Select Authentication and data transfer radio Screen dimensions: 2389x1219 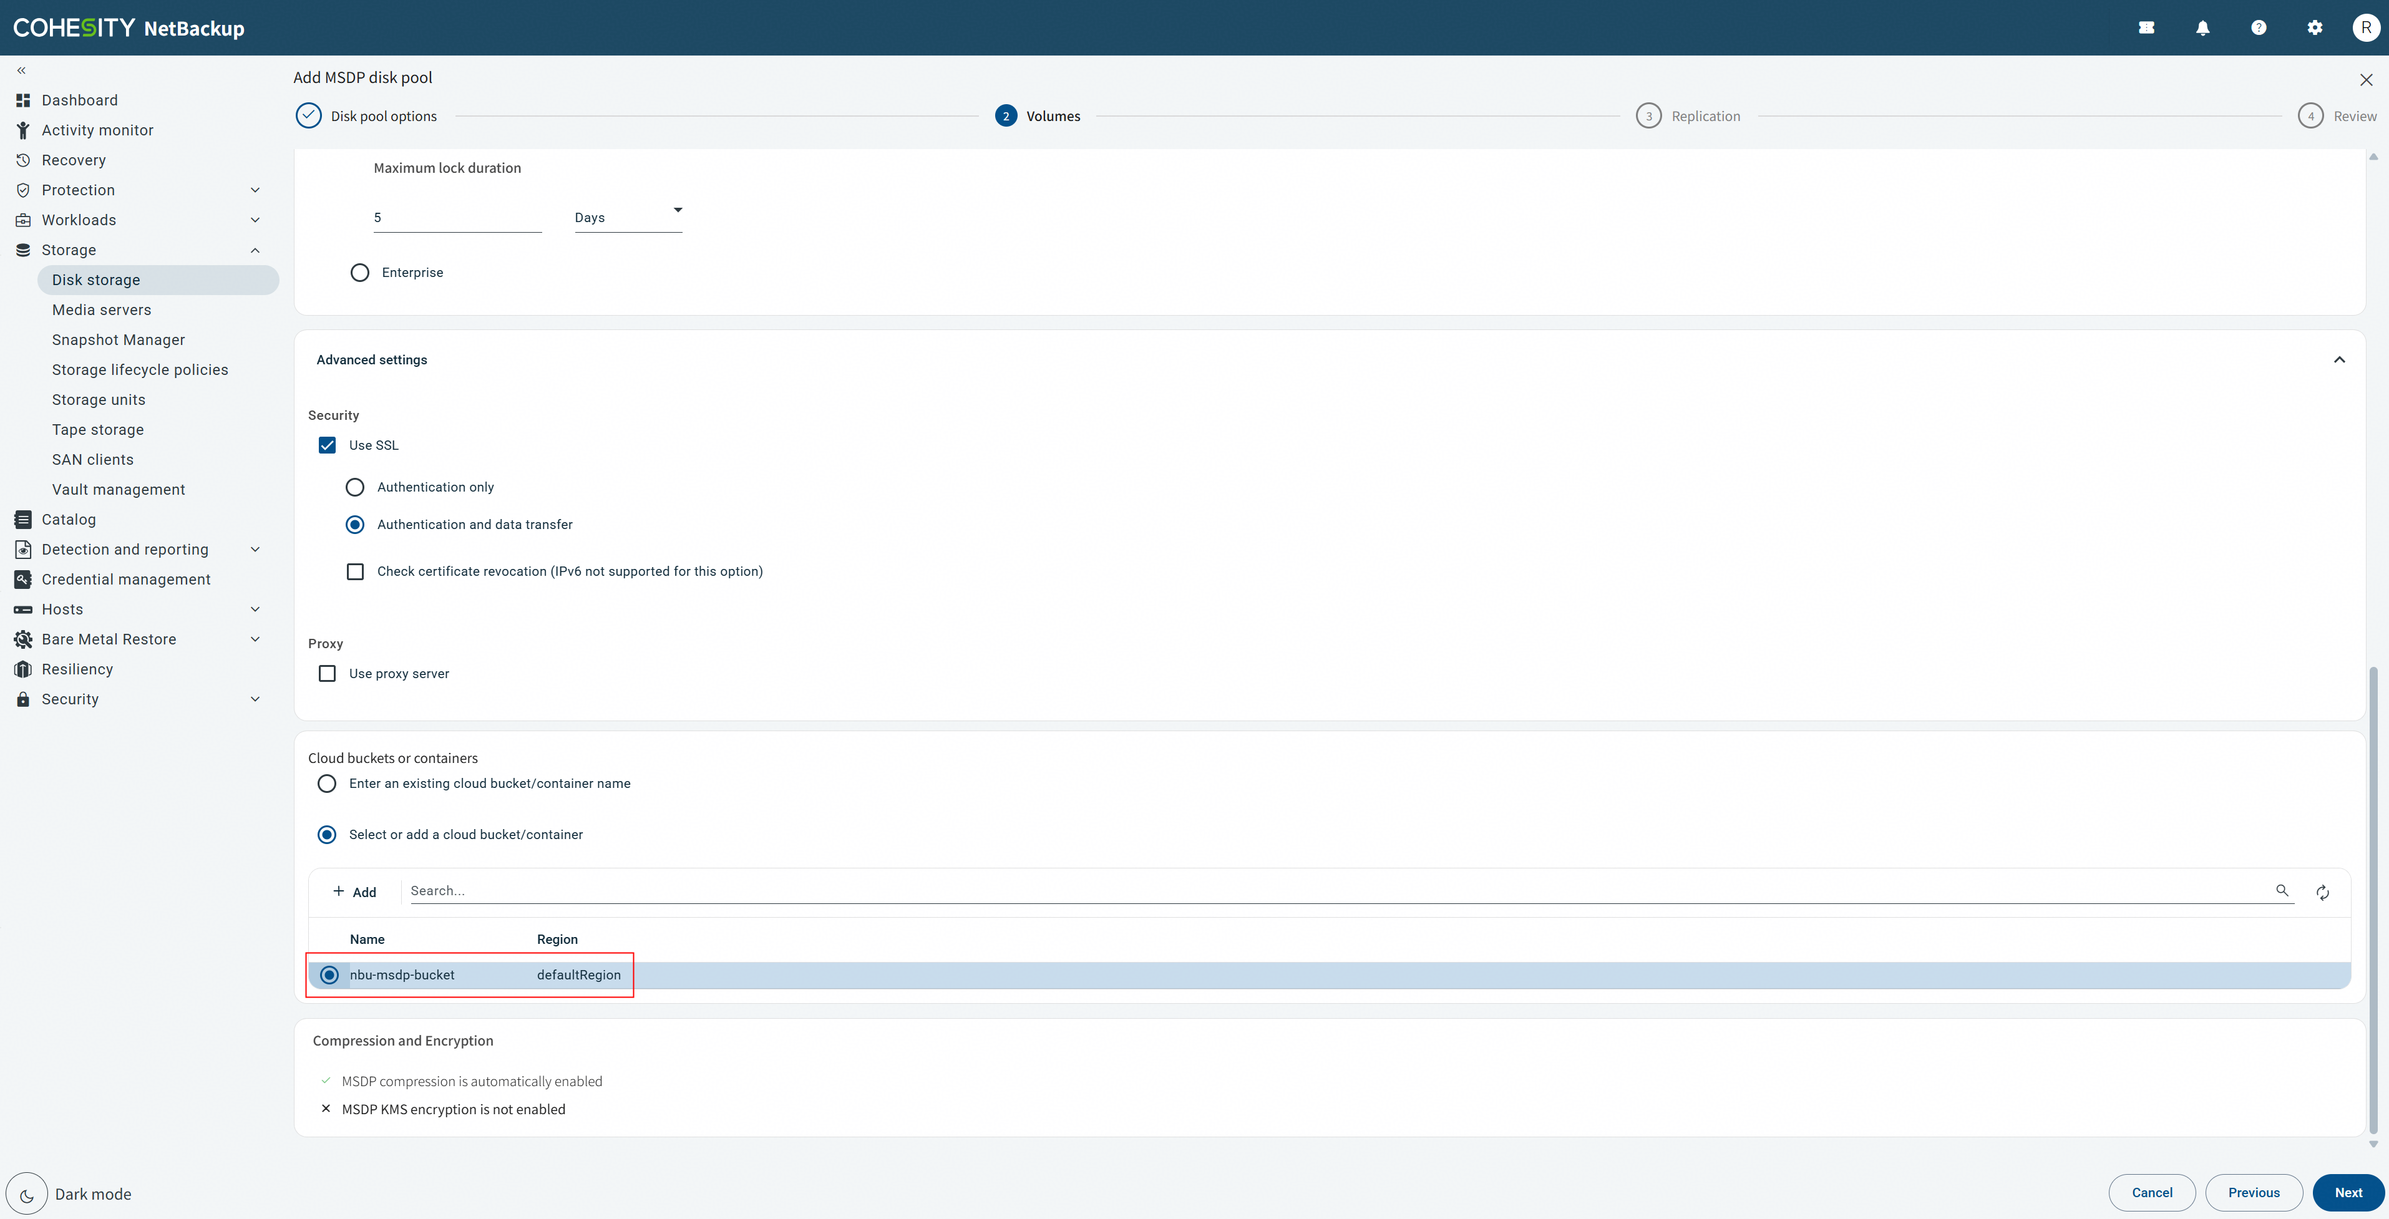[355, 525]
